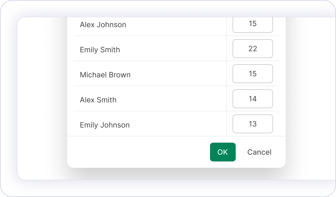
Task: Focus the number field for Emily Smith
Action: [x=253, y=49]
